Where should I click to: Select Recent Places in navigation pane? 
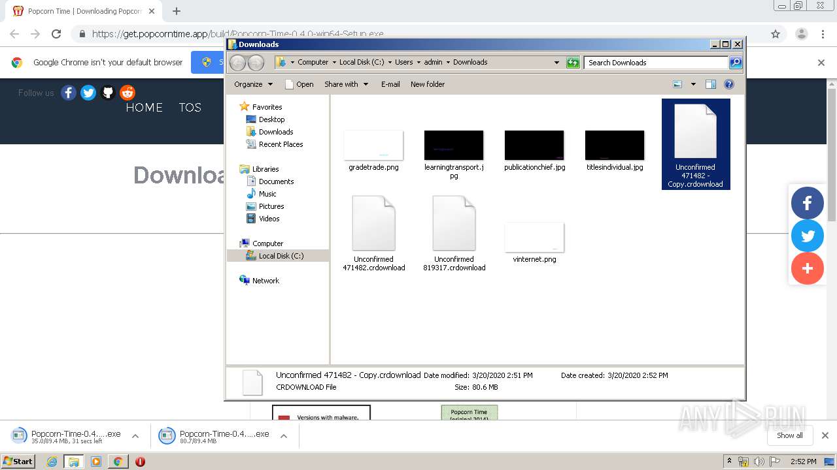click(x=275, y=144)
